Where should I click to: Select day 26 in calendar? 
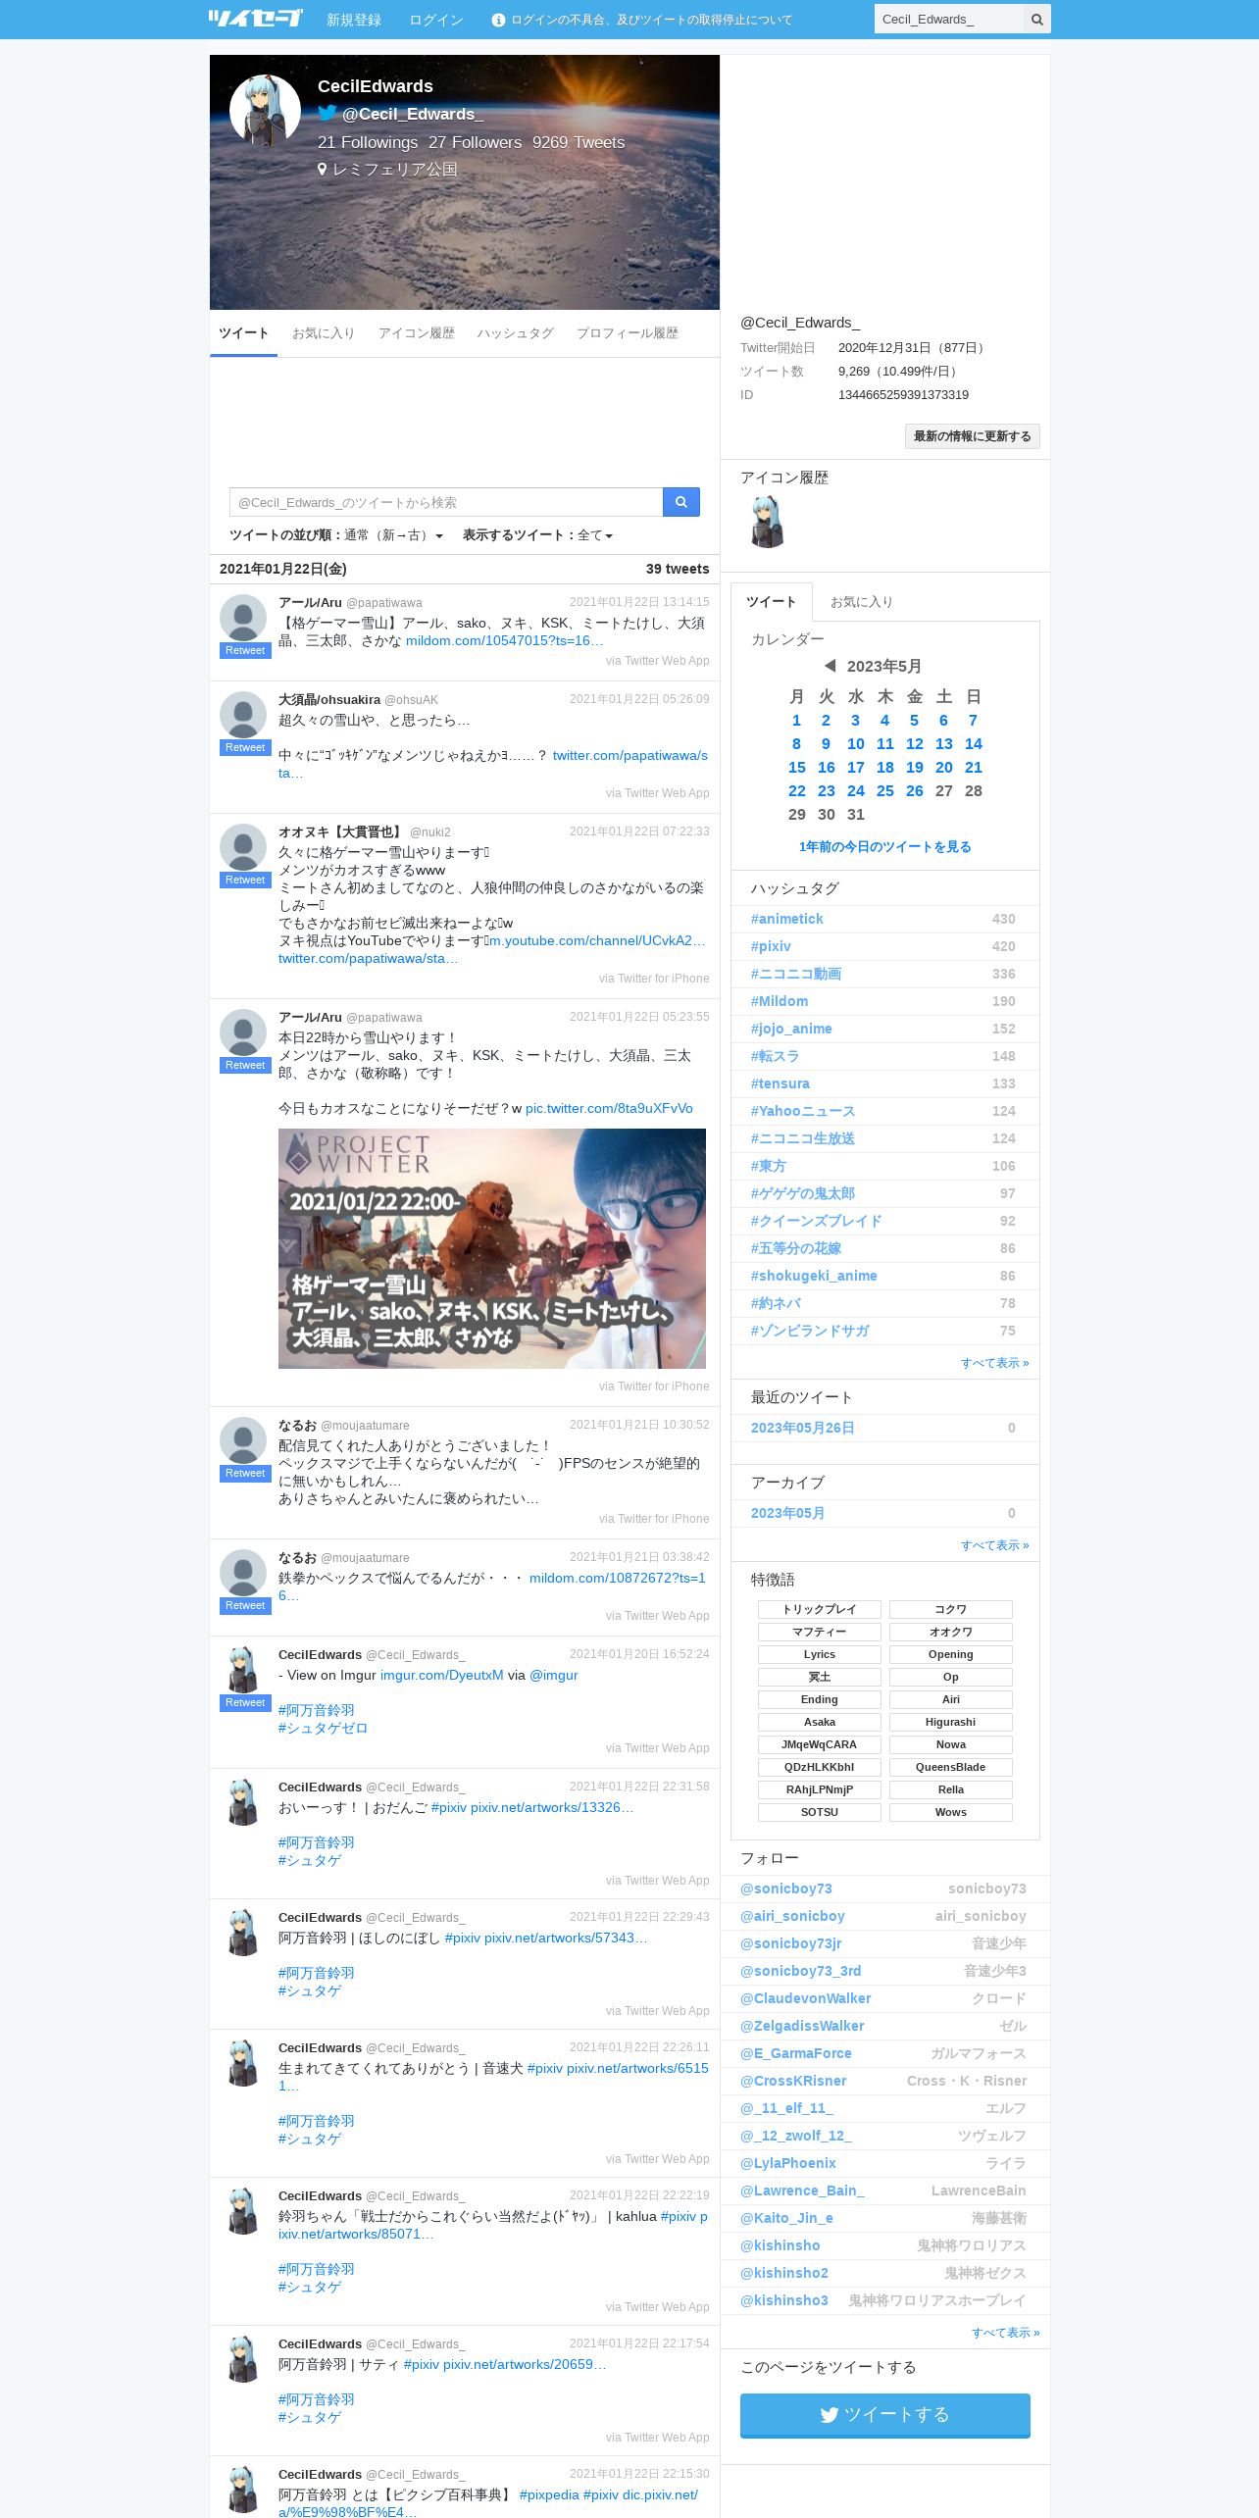914,790
